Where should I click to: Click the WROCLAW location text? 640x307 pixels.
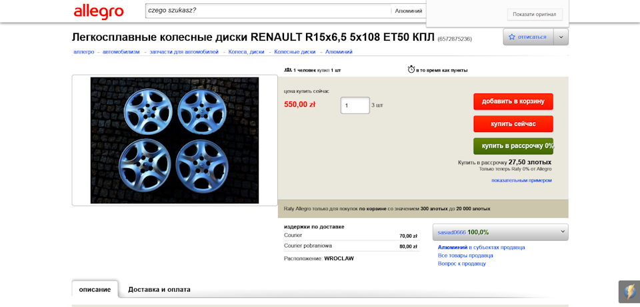point(339,258)
